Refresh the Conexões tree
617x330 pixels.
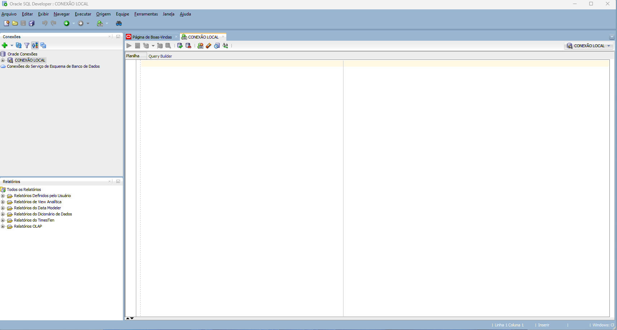coord(19,45)
